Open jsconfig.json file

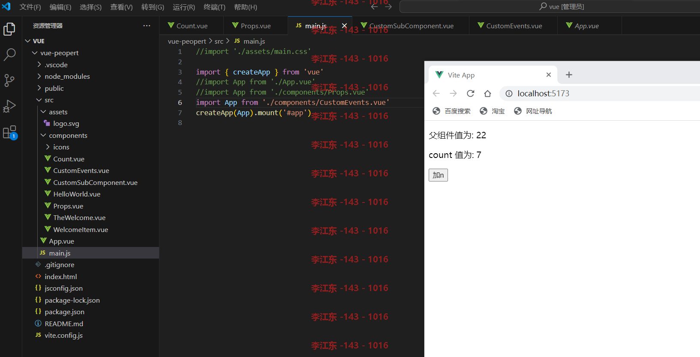[91, 289]
